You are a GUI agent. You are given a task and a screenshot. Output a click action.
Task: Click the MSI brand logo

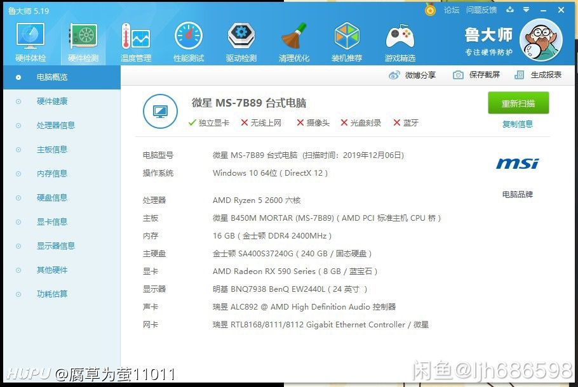517,164
